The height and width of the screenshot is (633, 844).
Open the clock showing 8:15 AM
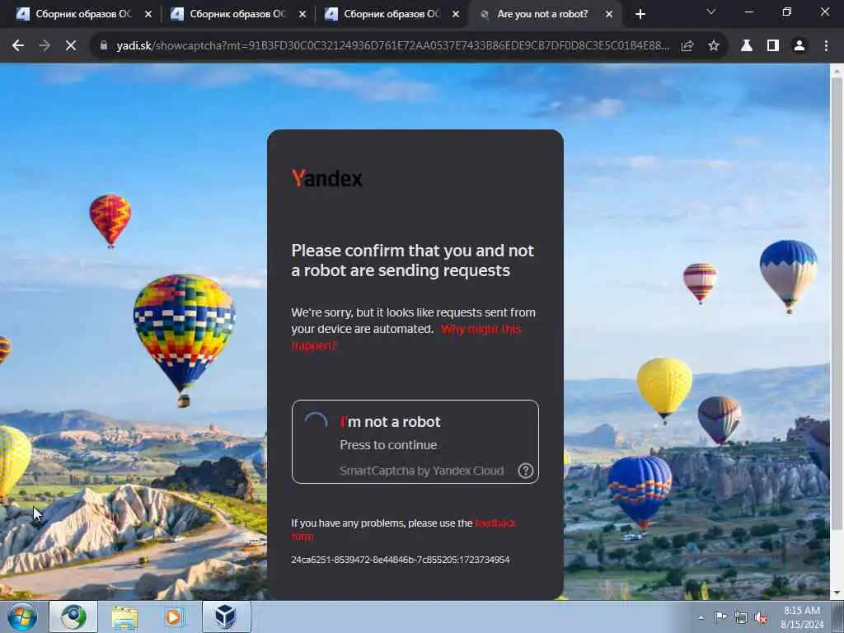pyautogui.click(x=802, y=617)
